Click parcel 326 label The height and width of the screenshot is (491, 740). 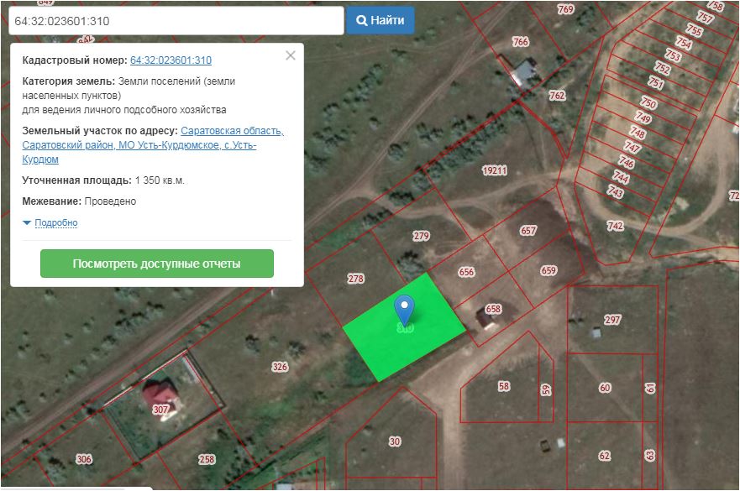(280, 367)
